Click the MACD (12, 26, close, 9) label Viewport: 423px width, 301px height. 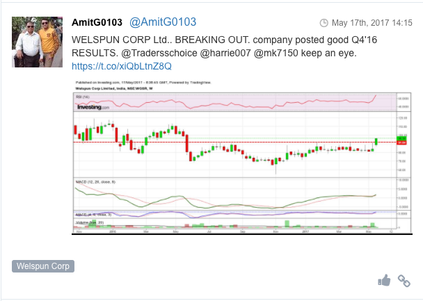[x=95, y=182]
